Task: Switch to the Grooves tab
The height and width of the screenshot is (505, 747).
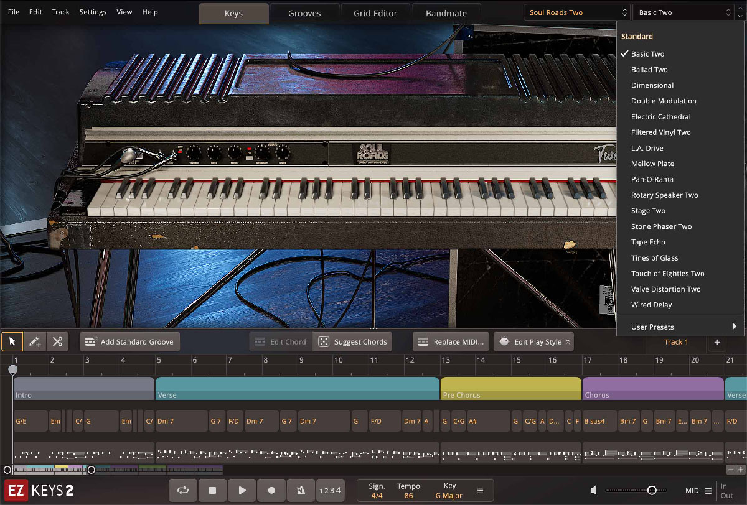Action: (x=305, y=13)
